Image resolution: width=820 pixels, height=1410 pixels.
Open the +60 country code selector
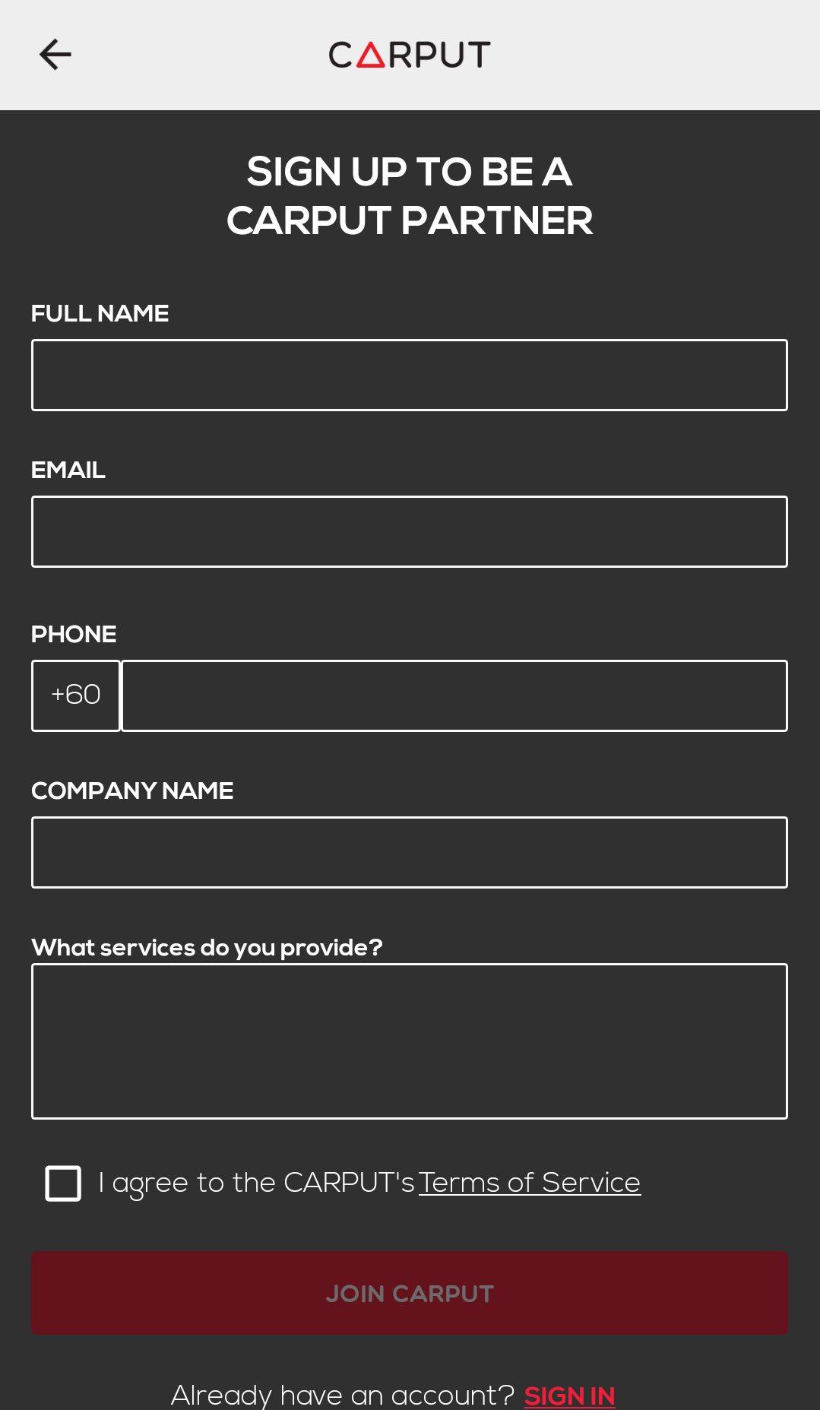coord(76,695)
